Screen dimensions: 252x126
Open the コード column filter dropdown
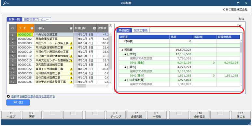(x=32, y=28)
